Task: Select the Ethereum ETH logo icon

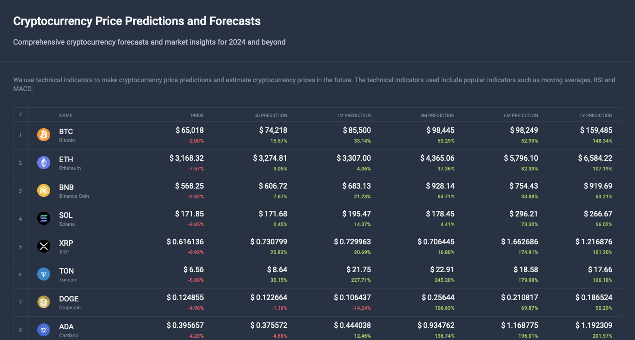Action: pyautogui.click(x=43, y=163)
